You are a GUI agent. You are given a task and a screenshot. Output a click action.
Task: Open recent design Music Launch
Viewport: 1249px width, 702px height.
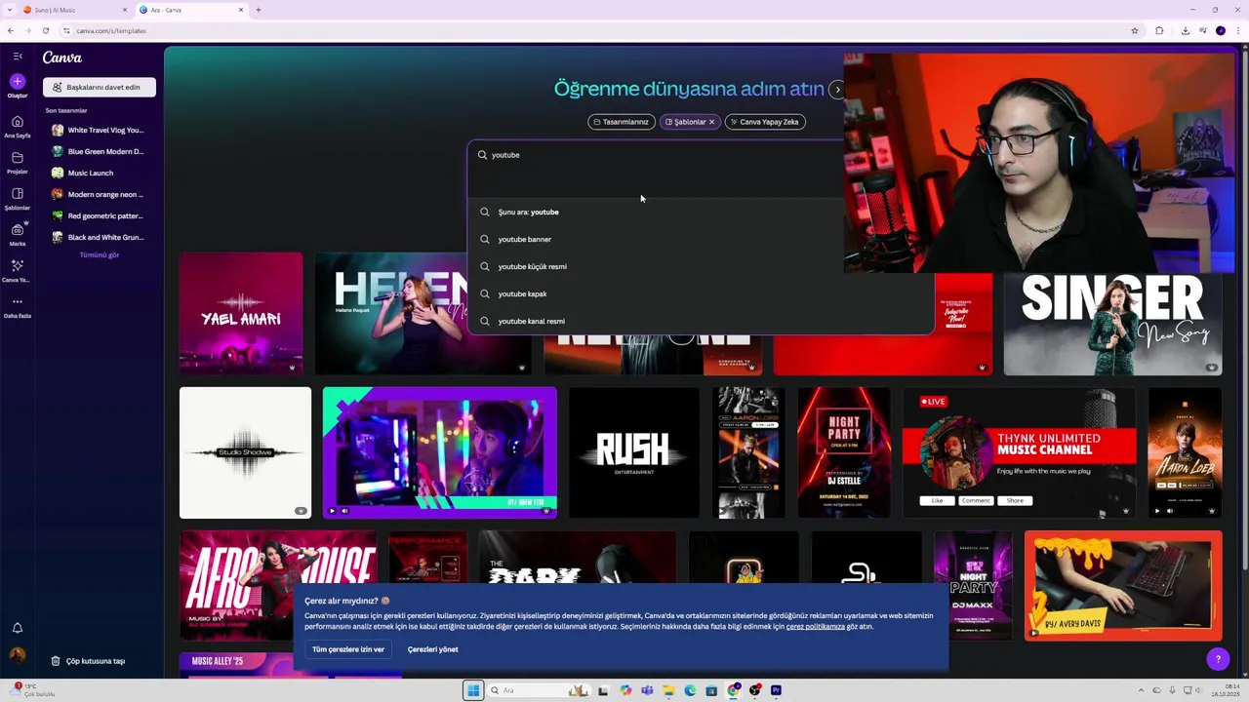point(99,173)
